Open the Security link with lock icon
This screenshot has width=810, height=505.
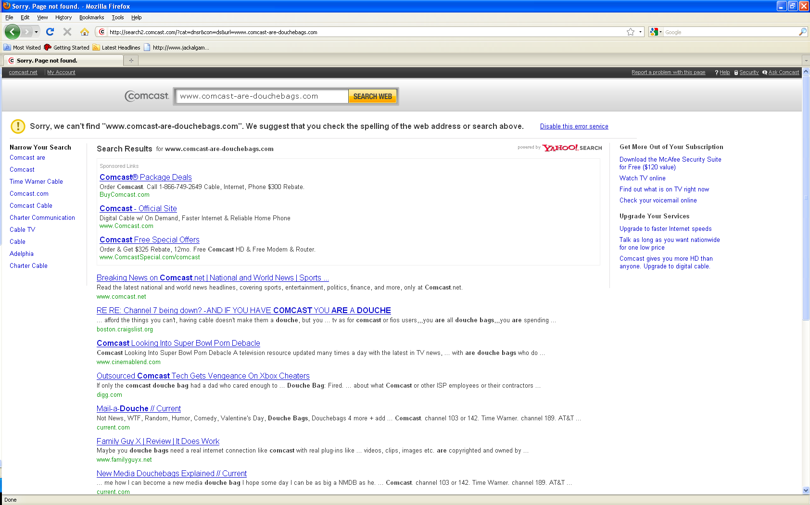746,72
